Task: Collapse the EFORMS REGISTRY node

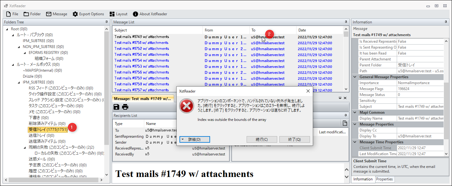Action: 25,53
